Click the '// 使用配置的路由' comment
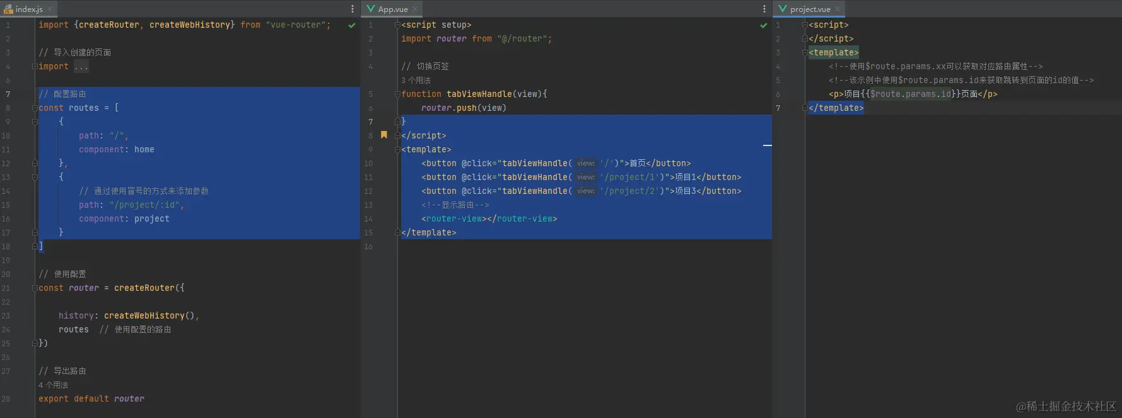Image resolution: width=1122 pixels, height=418 pixels. (135, 329)
